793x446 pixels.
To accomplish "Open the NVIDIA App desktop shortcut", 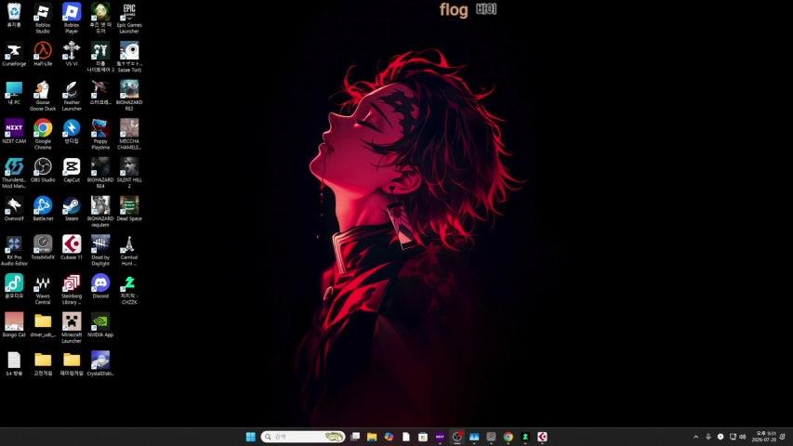I will click(100, 325).
